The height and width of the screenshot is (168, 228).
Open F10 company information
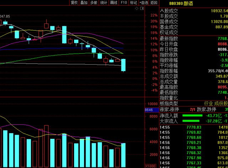(124, 2)
